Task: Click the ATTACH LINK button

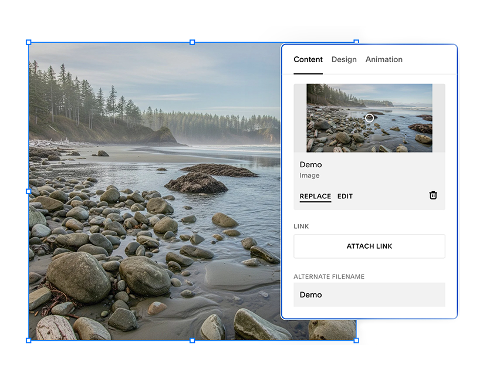Action: pos(369,246)
